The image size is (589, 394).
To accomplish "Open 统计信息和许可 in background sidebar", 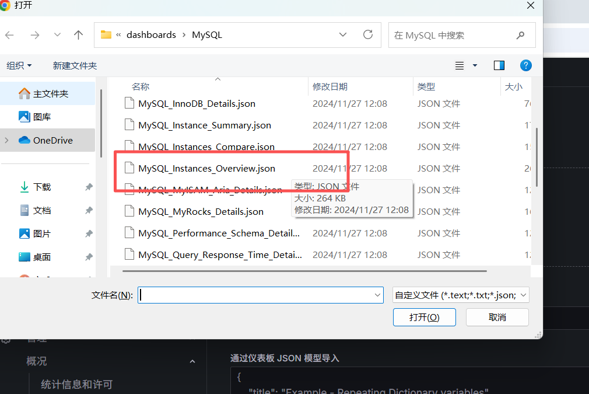I will click(76, 384).
